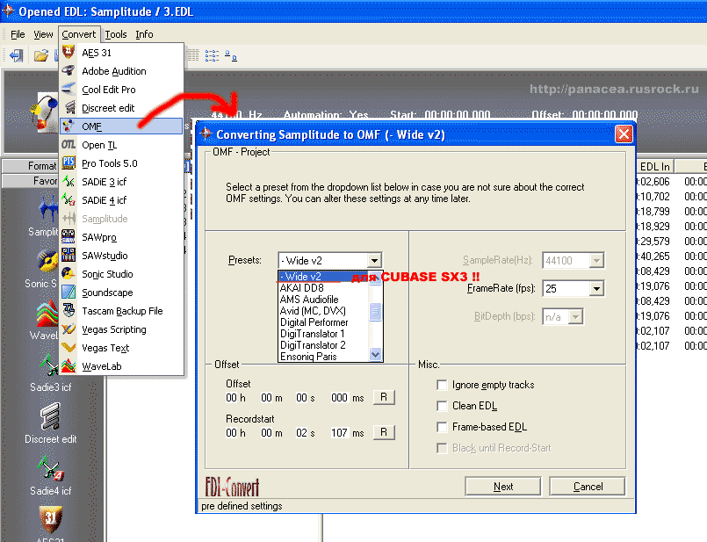Choose AKAI DD8 preset from list
The height and width of the screenshot is (542, 707).
click(x=323, y=287)
